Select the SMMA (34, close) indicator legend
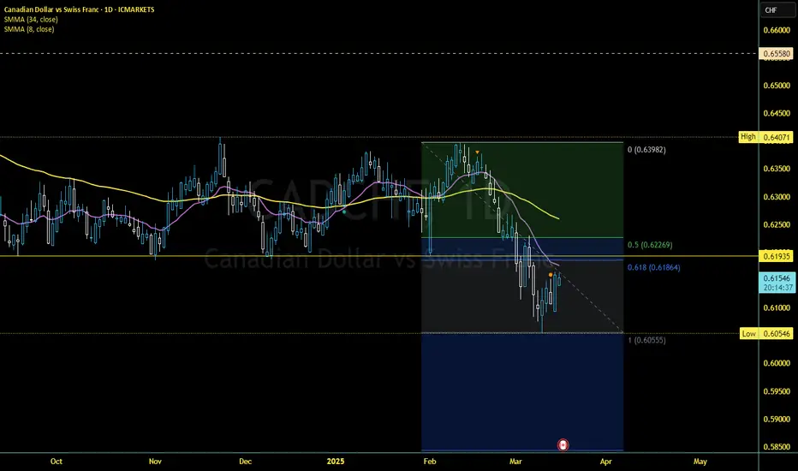Screen dimensions: 798x471 pyautogui.click(x=31, y=20)
